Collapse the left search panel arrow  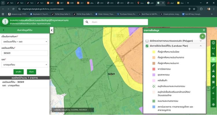(52, 30)
